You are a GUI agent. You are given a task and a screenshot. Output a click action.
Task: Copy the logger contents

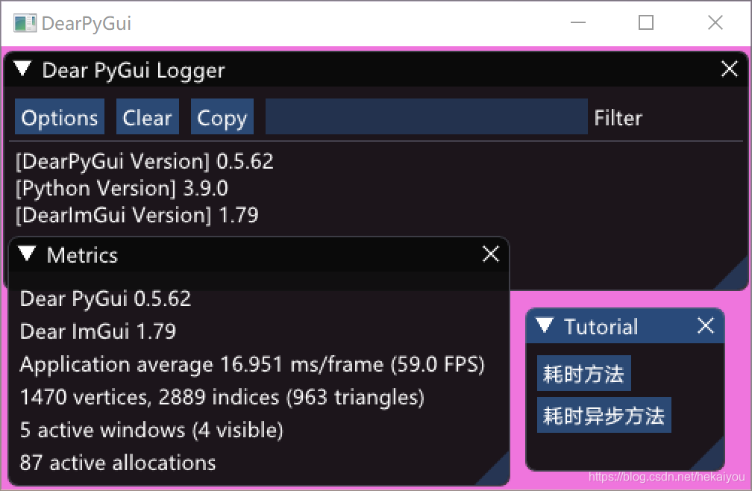222,116
